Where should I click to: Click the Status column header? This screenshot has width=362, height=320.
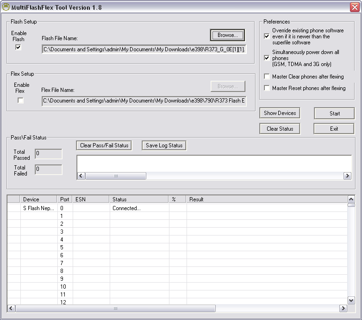pyautogui.click(x=139, y=199)
